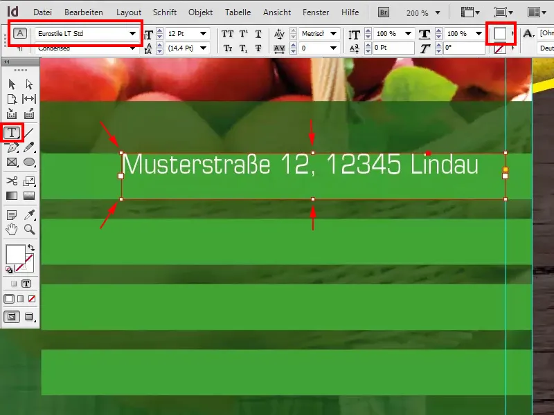Swap fill and stroke colors
This screenshot has width=554, height=415.
coord(31,248)
